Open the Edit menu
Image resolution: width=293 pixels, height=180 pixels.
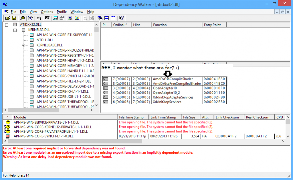(23, 11)
